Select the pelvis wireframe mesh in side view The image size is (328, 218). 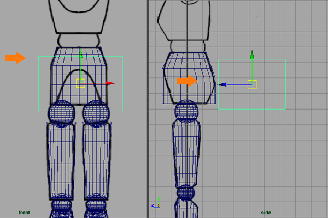tap(189, 78)
